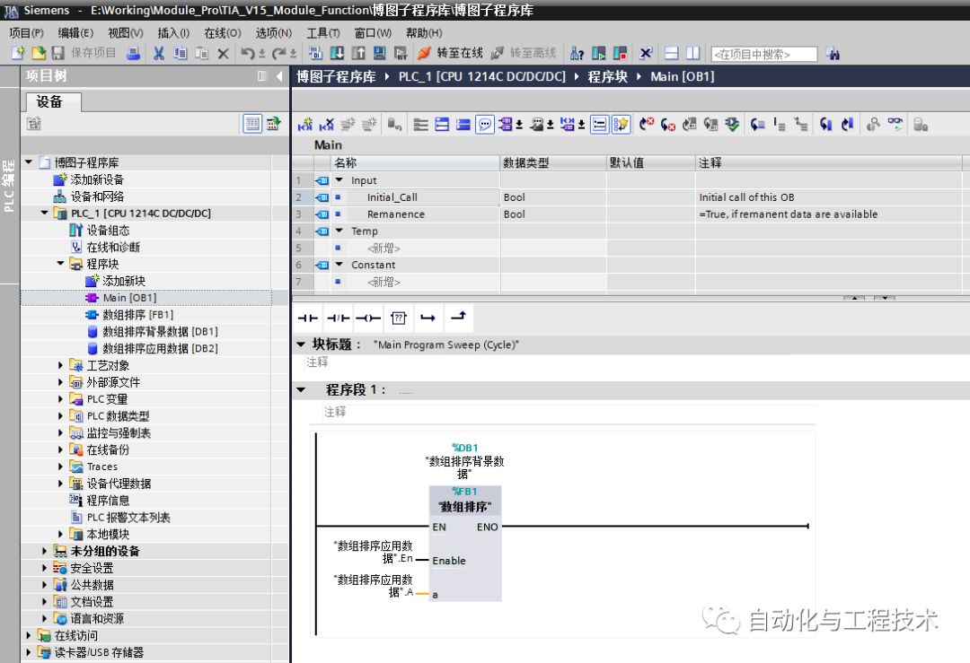This screenshot has width=970, height=663.
Task: Cut selection with the scissors icon
Action: 159,53
